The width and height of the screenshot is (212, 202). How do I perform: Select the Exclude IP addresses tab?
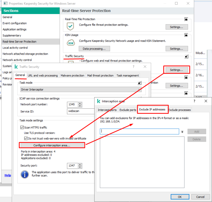(x=152, y=109)
